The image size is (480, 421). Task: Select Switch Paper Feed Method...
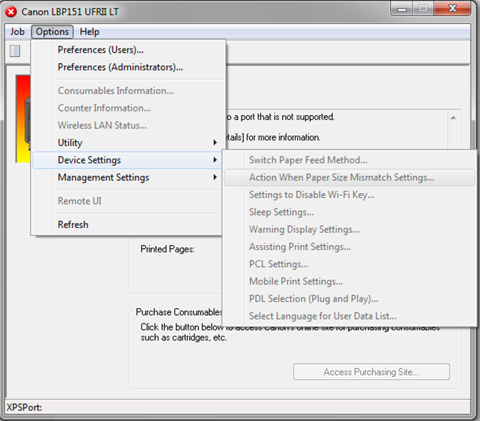click(349, 160)
